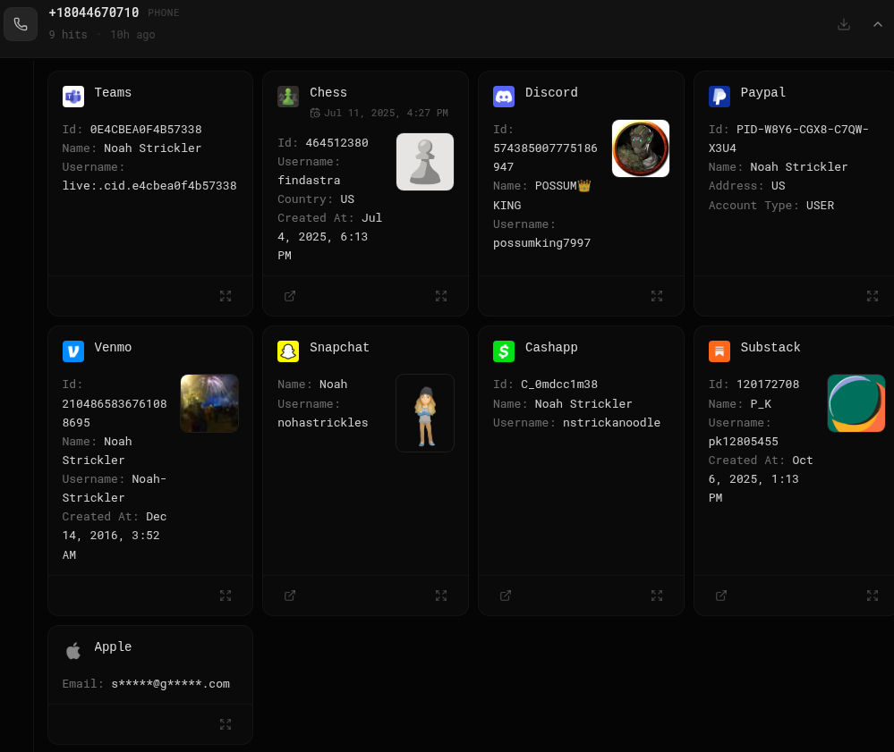
Task: Click the Paypal logo icon
Action: (719, 97)
